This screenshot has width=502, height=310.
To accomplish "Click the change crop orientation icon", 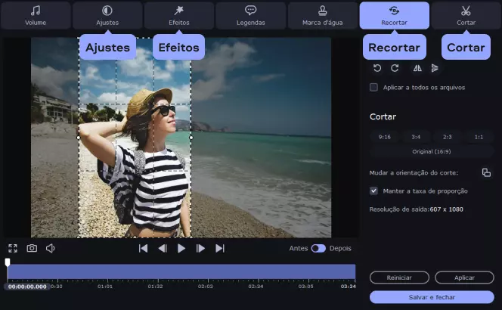I will [486, 172].
